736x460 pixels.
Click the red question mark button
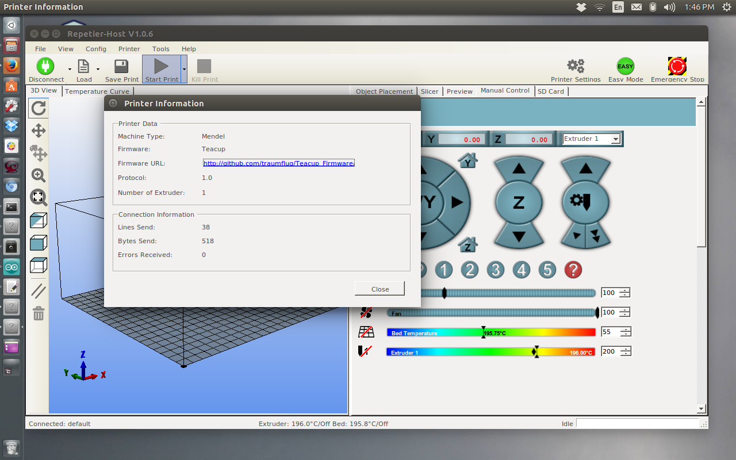tap(573, 270)
